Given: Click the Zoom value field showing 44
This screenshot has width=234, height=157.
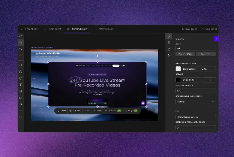Looking at the screenshot, I should pos(196,48).
